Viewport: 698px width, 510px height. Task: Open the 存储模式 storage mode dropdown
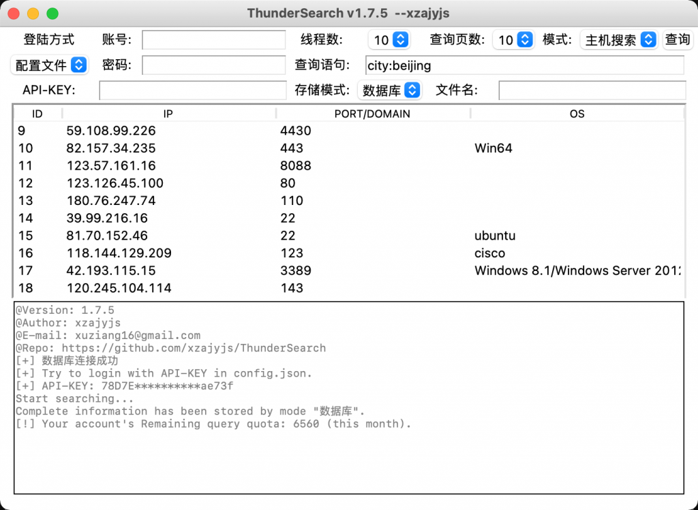(389, 90)
